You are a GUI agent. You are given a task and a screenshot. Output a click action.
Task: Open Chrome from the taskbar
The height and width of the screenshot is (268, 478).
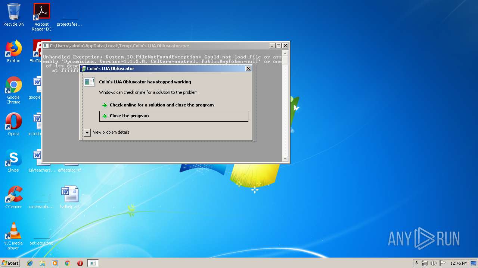[68, 263]
